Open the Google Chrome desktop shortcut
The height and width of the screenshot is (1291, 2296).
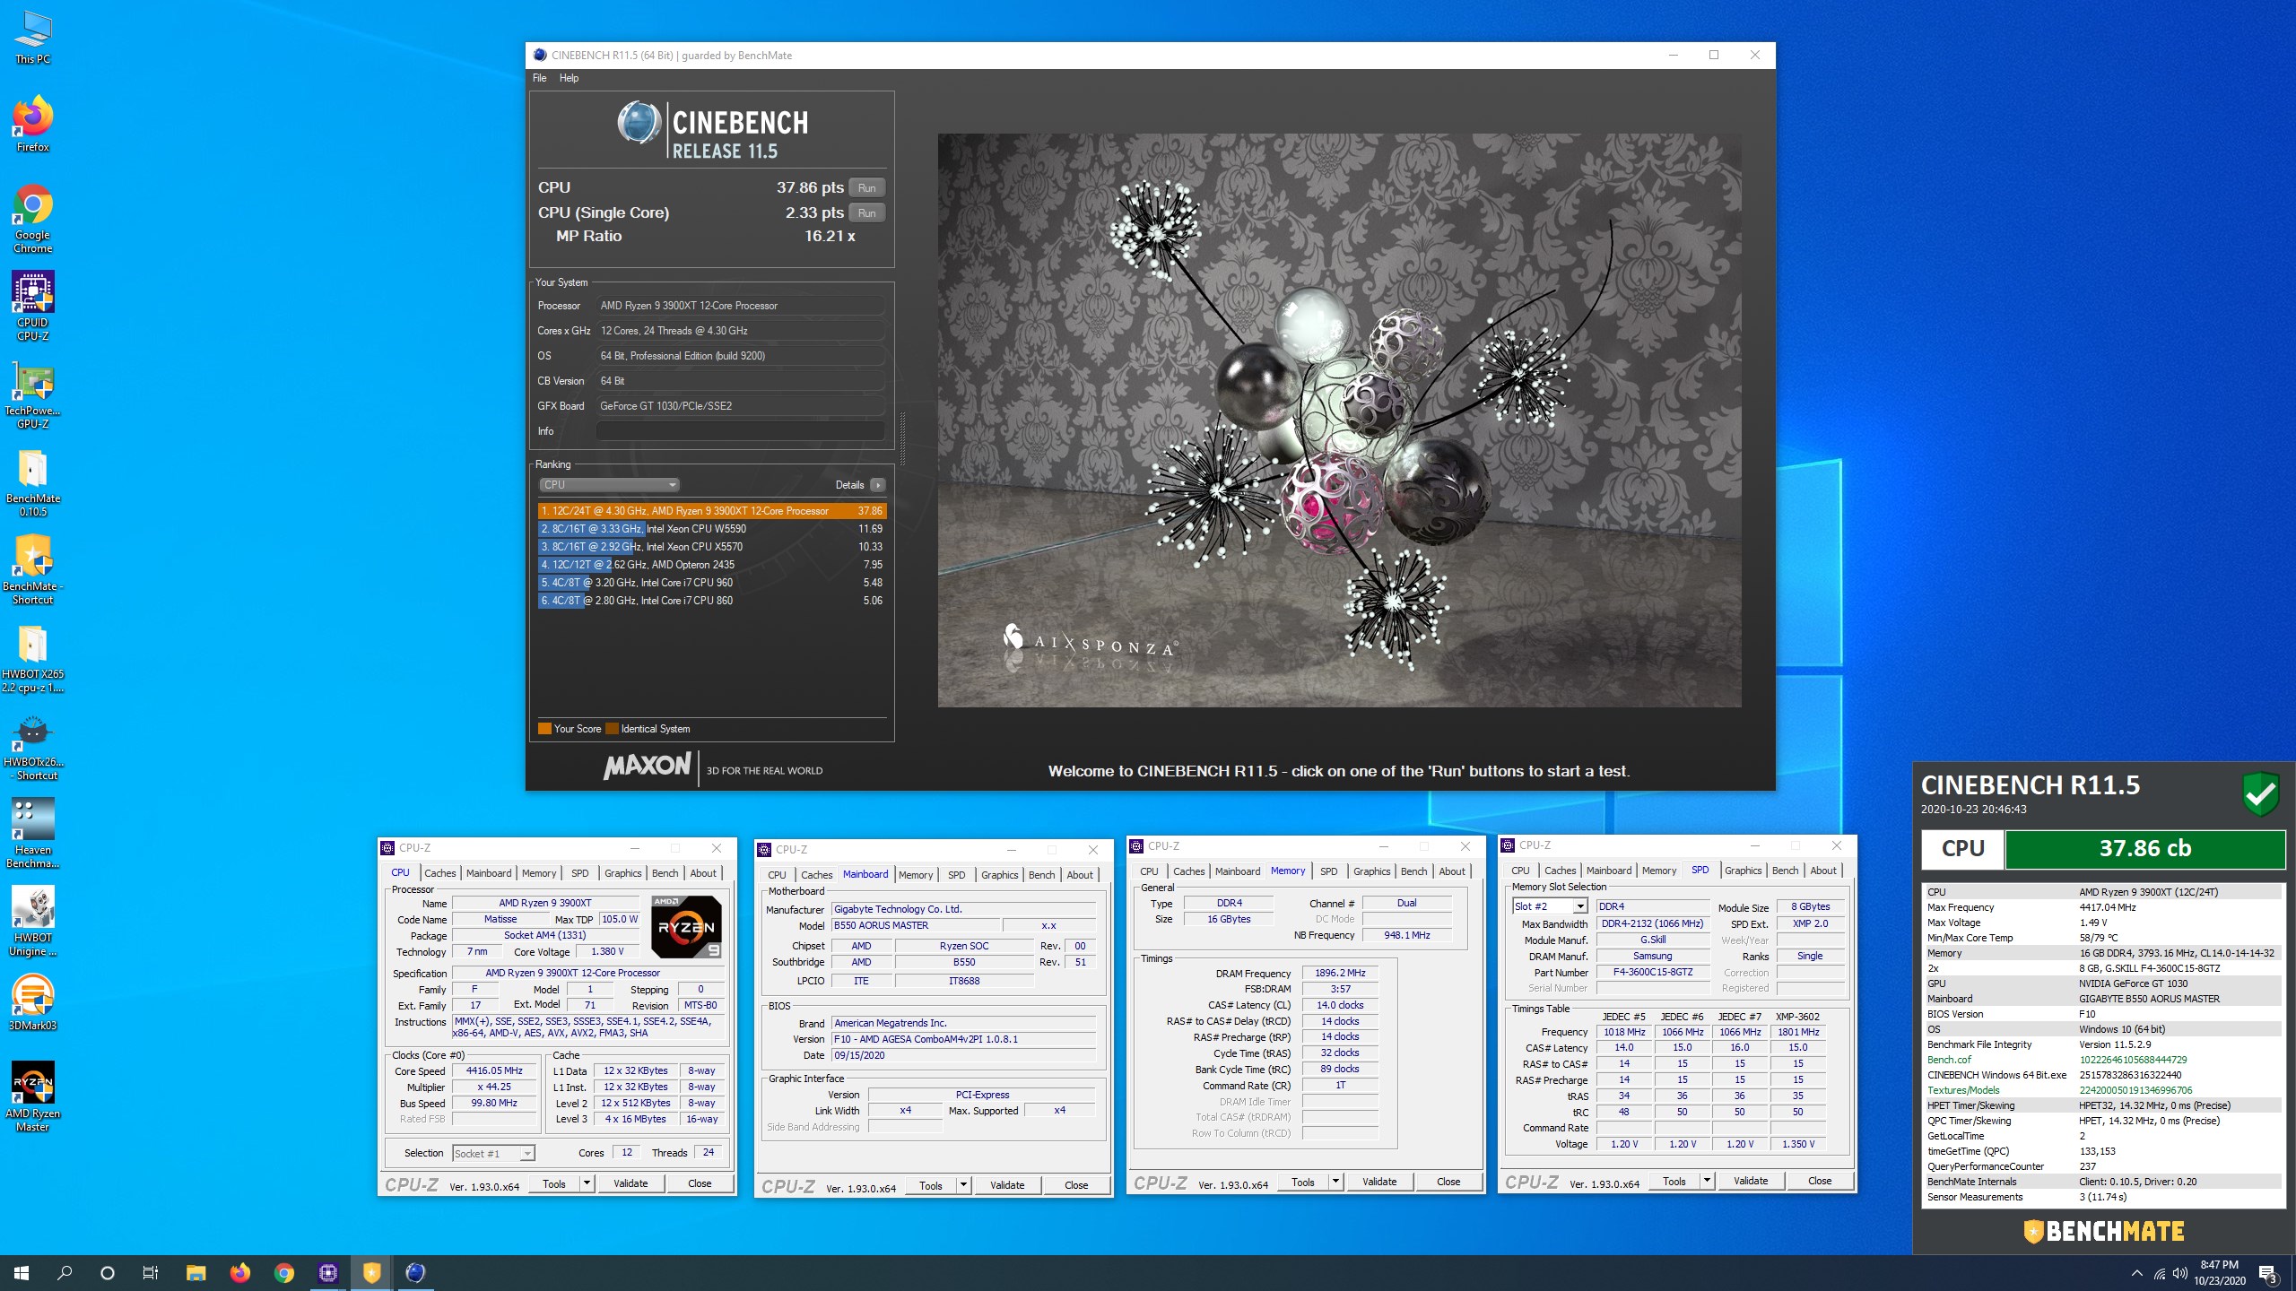[33, 219]
